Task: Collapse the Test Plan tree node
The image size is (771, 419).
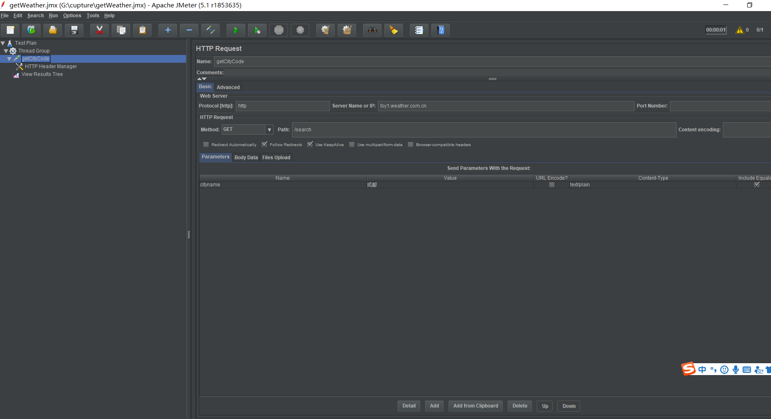Action: pos(3,43)
